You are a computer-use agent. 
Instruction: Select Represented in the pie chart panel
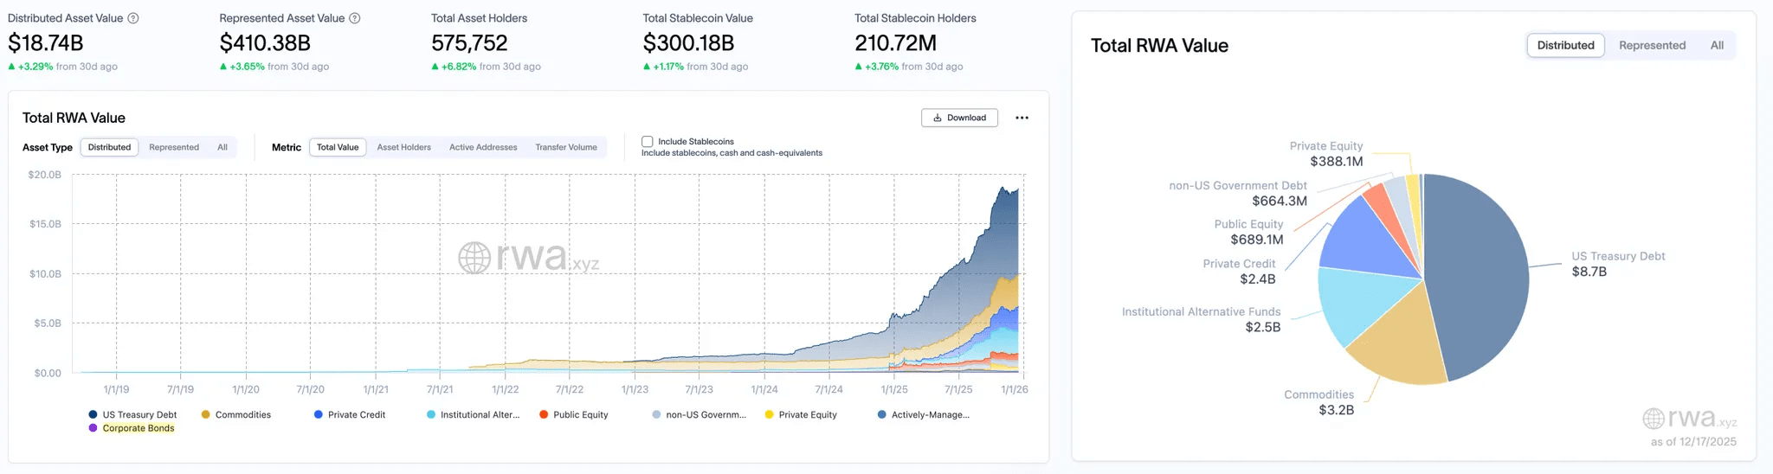click(1652, 46)
